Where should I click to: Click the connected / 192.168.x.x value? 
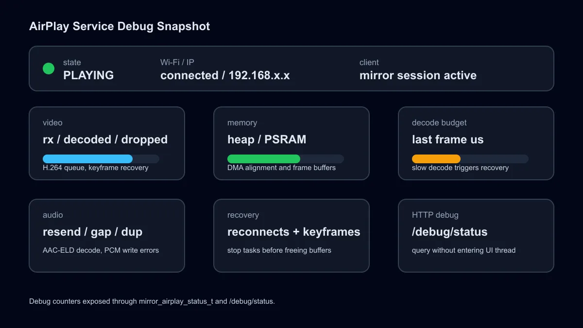pos(225,75)
